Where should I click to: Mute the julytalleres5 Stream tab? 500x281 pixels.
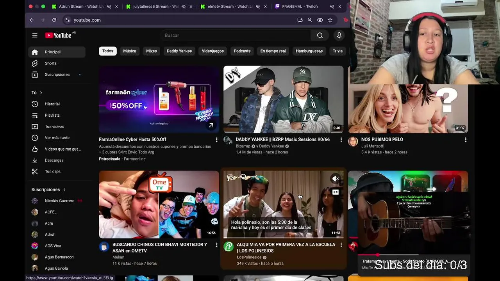point(183,7)
